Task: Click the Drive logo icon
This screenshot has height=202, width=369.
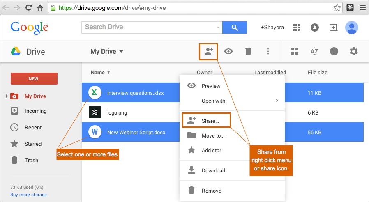Action: (16, 51)
